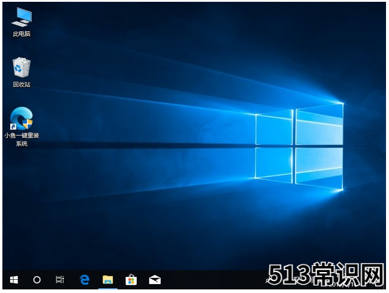Click the shield badge on 小鱼 icon
The width and height of the screenshot is (389, 293).
(x=28, y=124)
